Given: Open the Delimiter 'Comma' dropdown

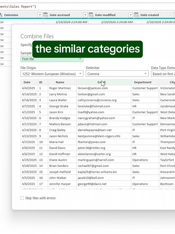Looking at the screenshot, I should 117,74.
